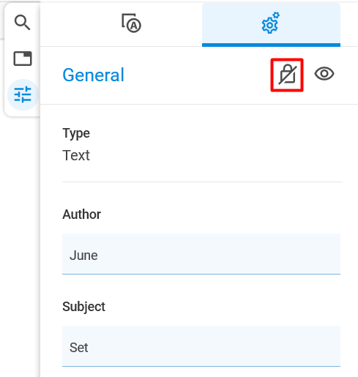Switch to the annotation style tab

point(131,23)
